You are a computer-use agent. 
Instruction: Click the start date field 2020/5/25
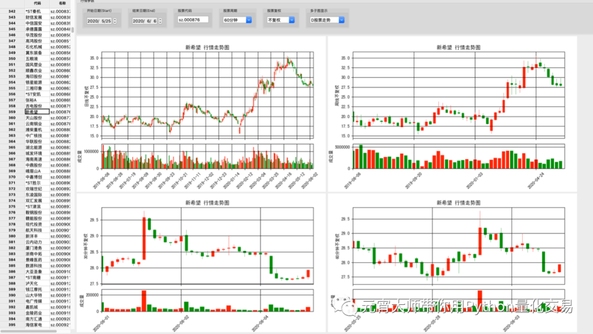(99, 21)
